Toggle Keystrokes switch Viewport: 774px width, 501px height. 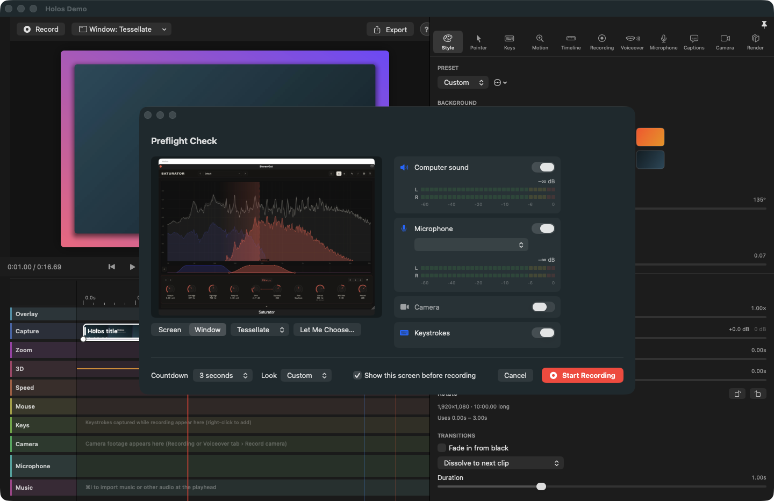[x=543, y=333]
